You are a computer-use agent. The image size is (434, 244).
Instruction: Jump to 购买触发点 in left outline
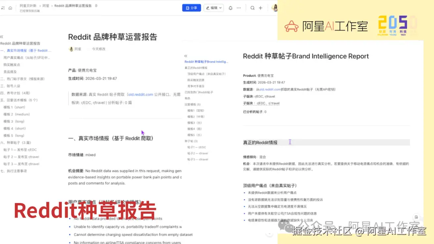(x=12, y=65)
